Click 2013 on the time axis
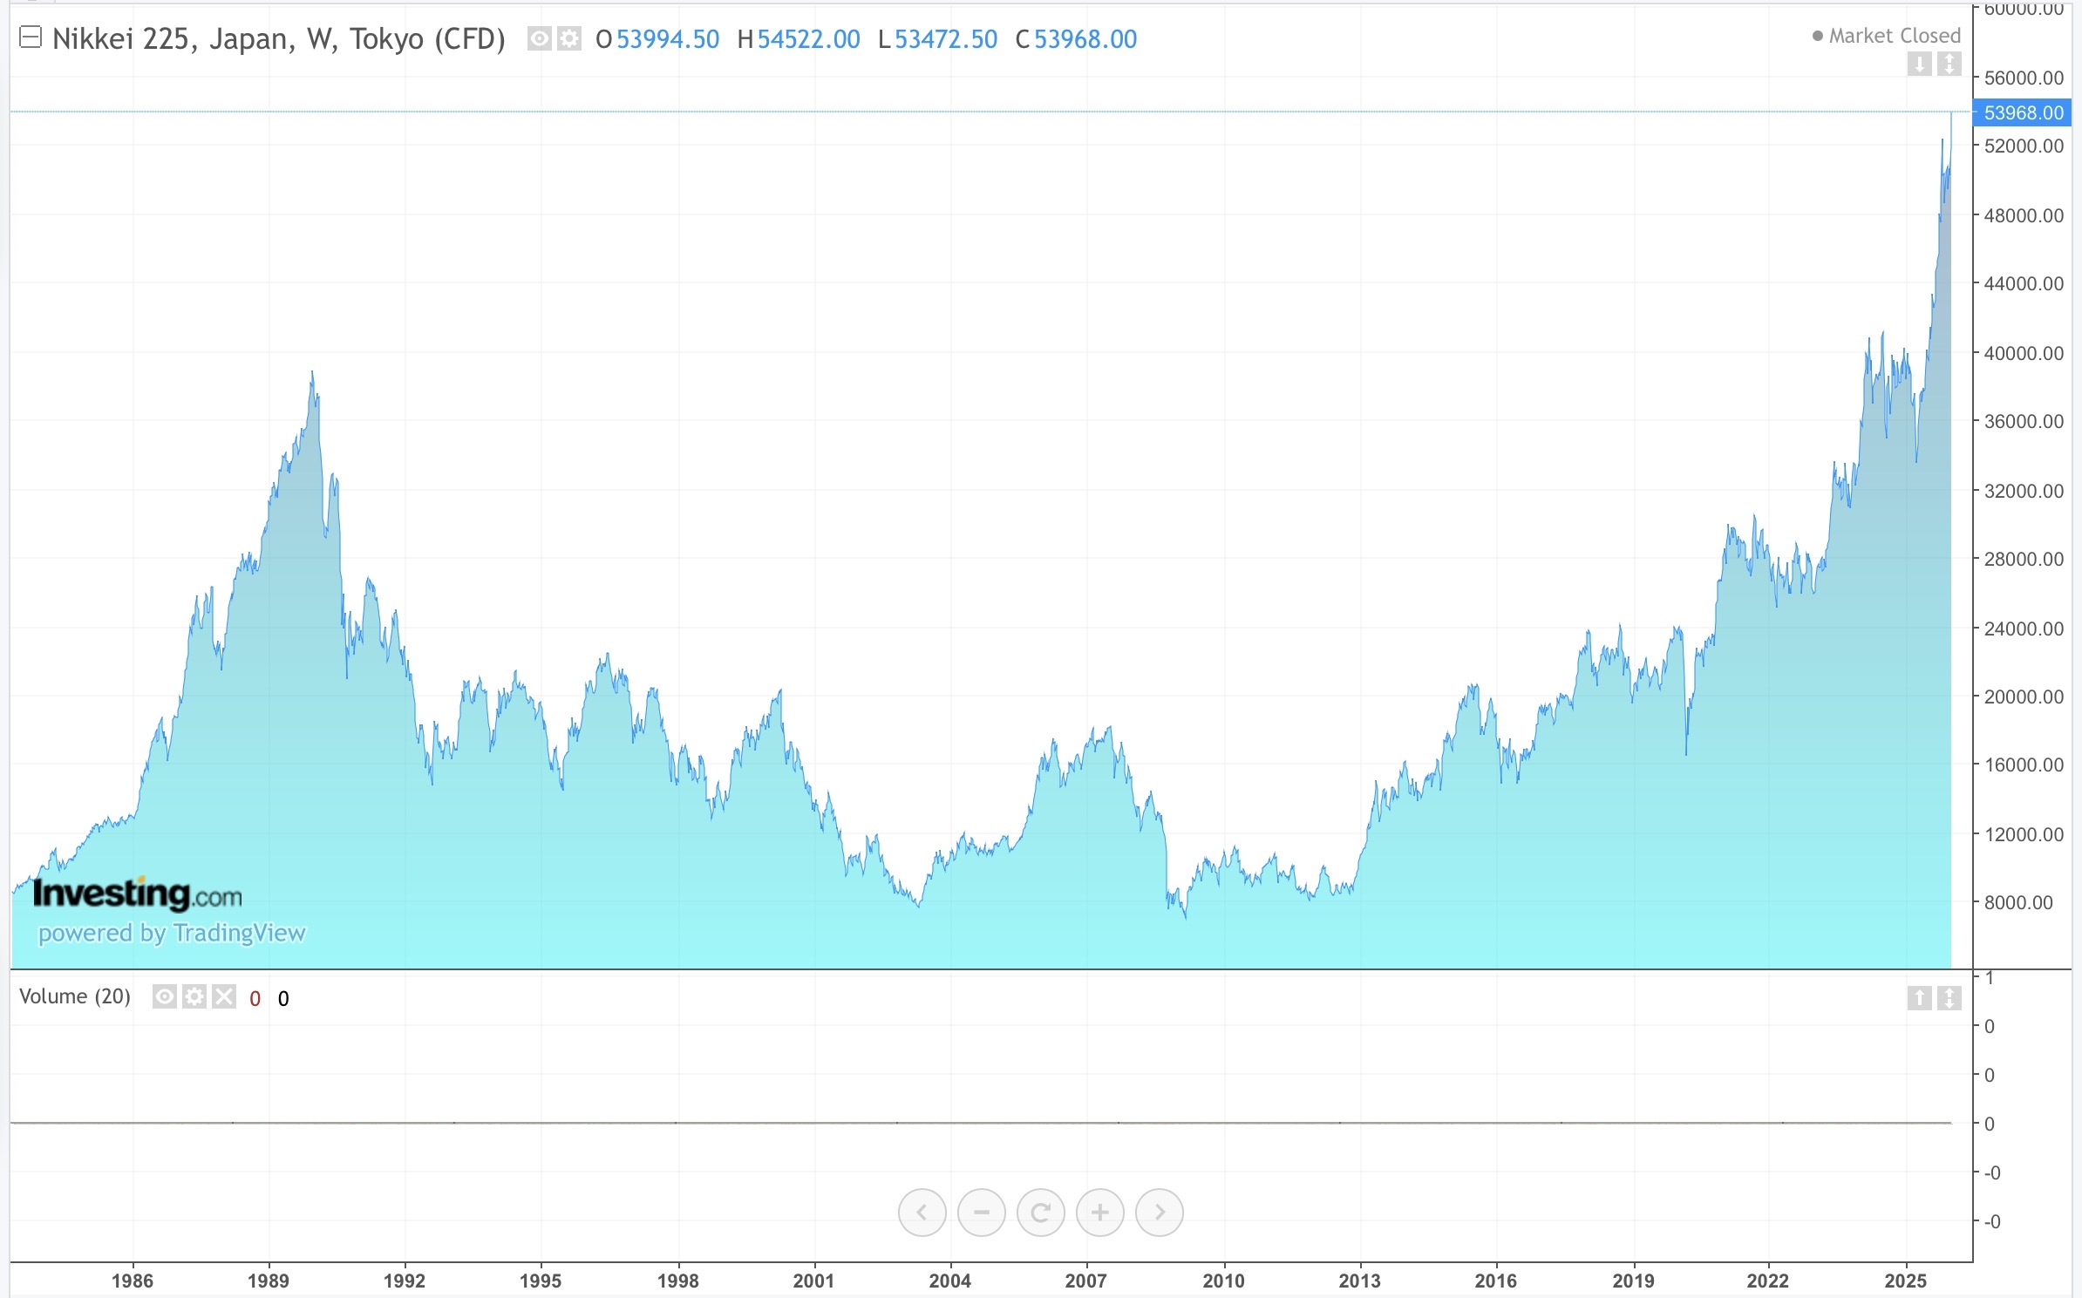This screenshot has width=2082, height=1298. (1359, 1281)
